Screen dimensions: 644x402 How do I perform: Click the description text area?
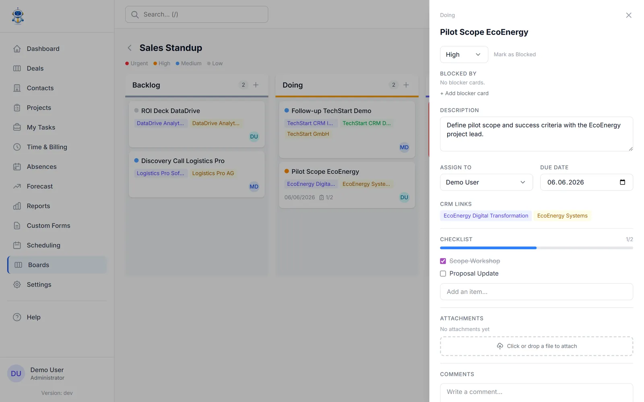pyautogui.click(x=537, y=134)
